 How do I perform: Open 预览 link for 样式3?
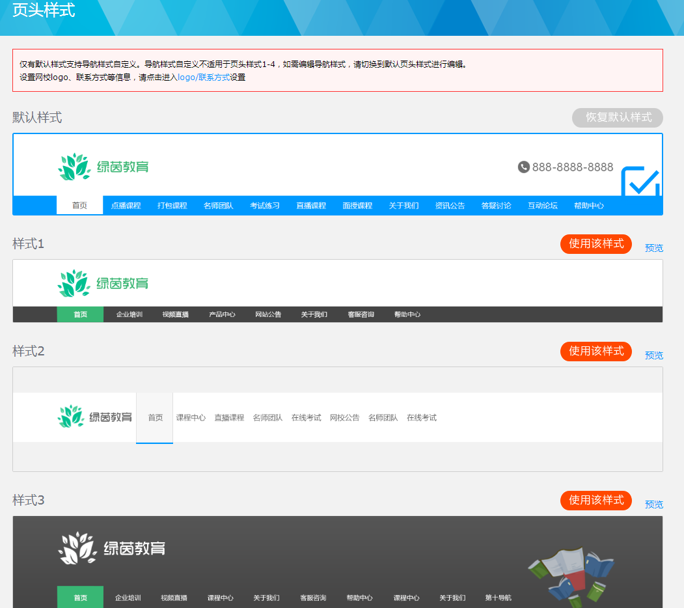click(653, 504)
